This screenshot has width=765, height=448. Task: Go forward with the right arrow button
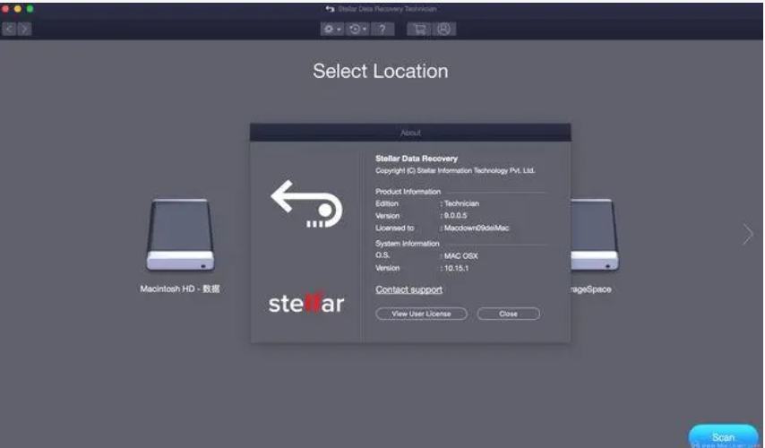click(24, 29)
